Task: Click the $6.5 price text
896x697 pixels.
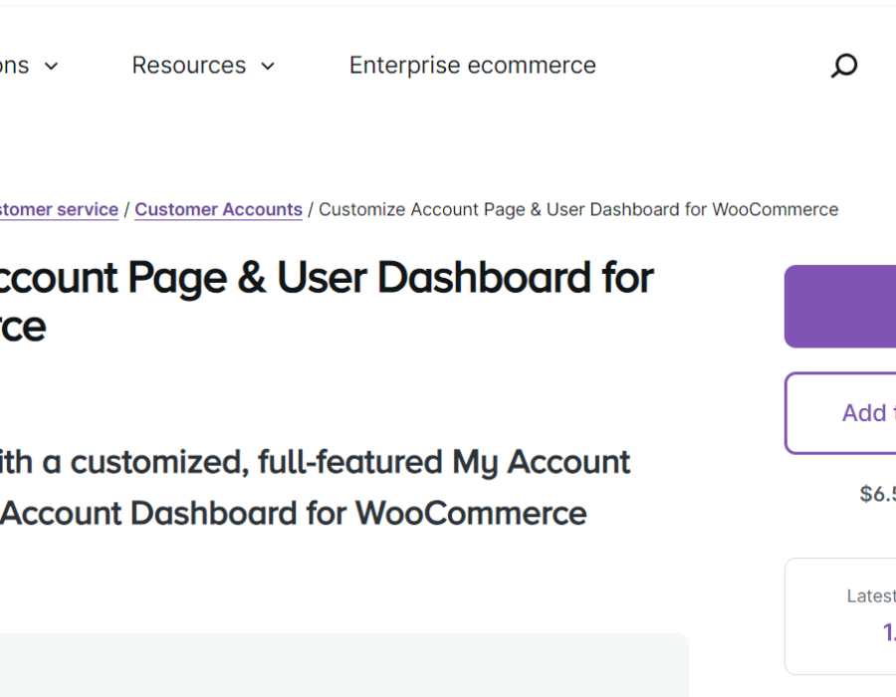Action: [877, 494]
